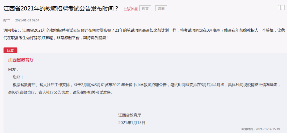Open the red 江西省教育厅 department heading

pos(21,60)
